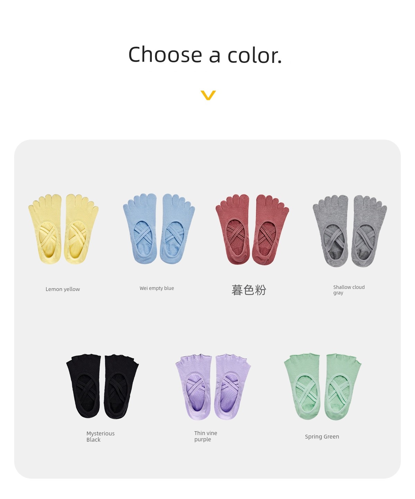The image size is (415, 499).
Task: Click the Spring Green label
Action: point(322,436)
